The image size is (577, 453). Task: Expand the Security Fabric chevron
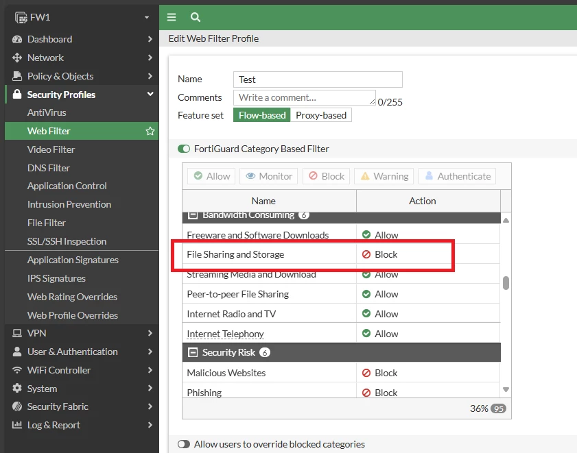tap(150, 406)
